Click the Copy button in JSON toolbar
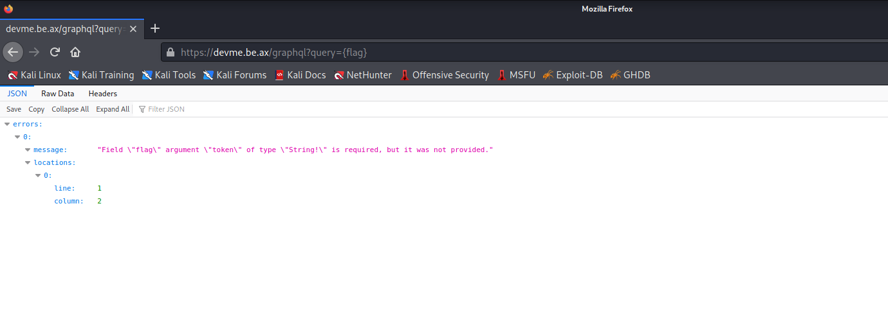The height and width of the screenshot is (319, 888). 37,109
